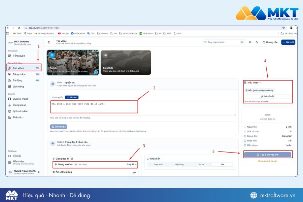The height and width of the screenshot is (202, 303).
Task: Open the Gmail bookmark
Action: 17,33
